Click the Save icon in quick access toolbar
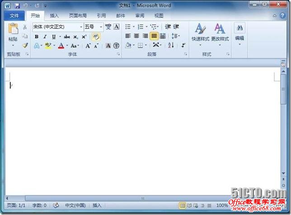Viewport: 291px width, 215px height. [x=17, y=6]
